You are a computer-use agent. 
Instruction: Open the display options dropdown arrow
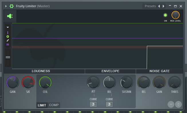click(x=8, y=27)
